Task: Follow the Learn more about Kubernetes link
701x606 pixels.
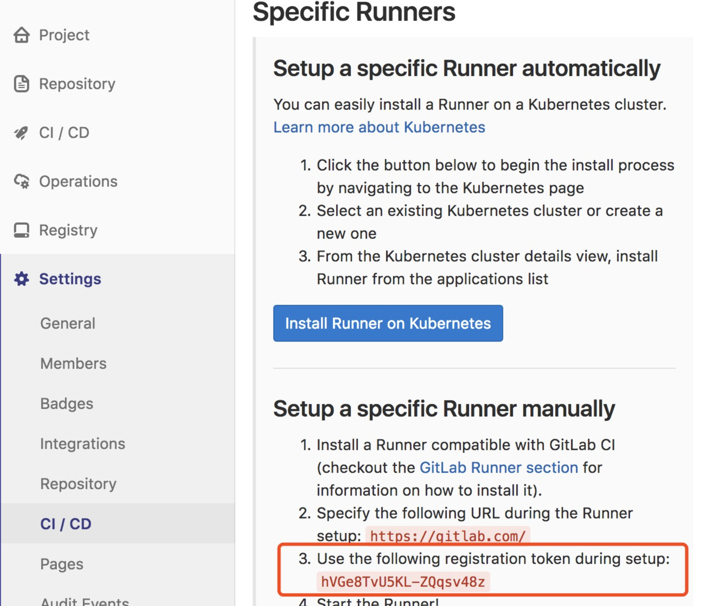Action: pos(379,127)
